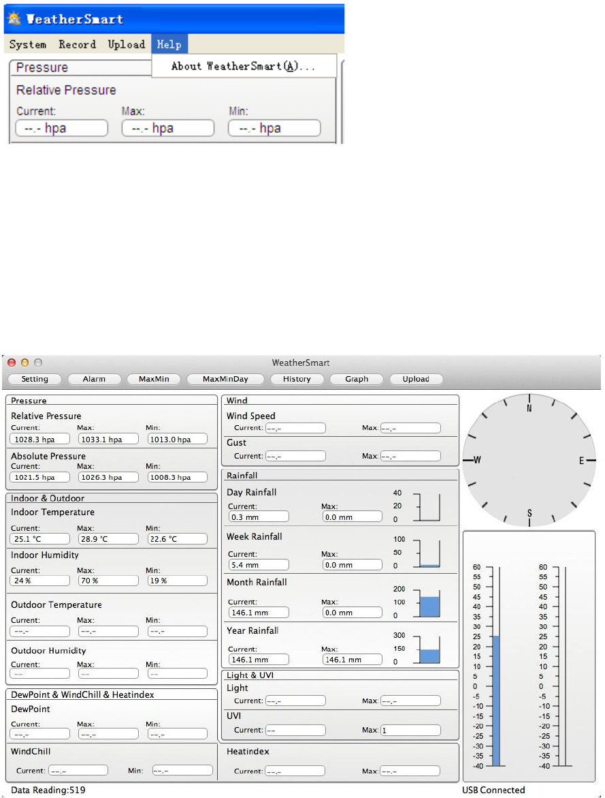605x798 pixels.
Task: Click Windows Relative Pressure min hpa field
Action: [274, 127]
